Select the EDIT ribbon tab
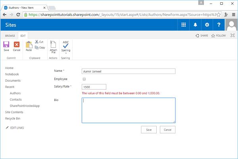Image resolution: width=238 pixels, height=159 pixels. 23,36
